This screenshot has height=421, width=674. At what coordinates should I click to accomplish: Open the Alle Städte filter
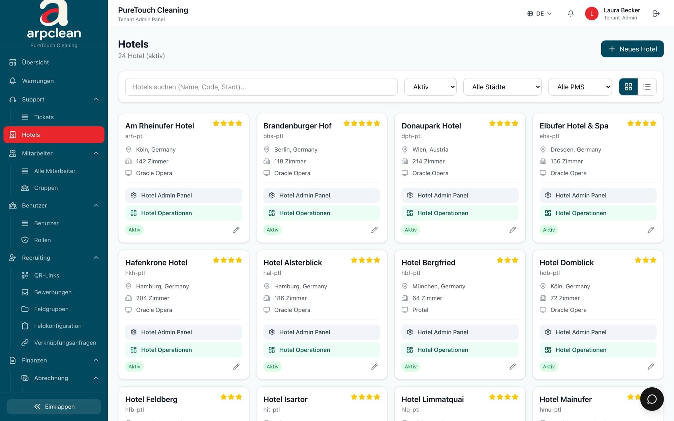click(502, 87)
